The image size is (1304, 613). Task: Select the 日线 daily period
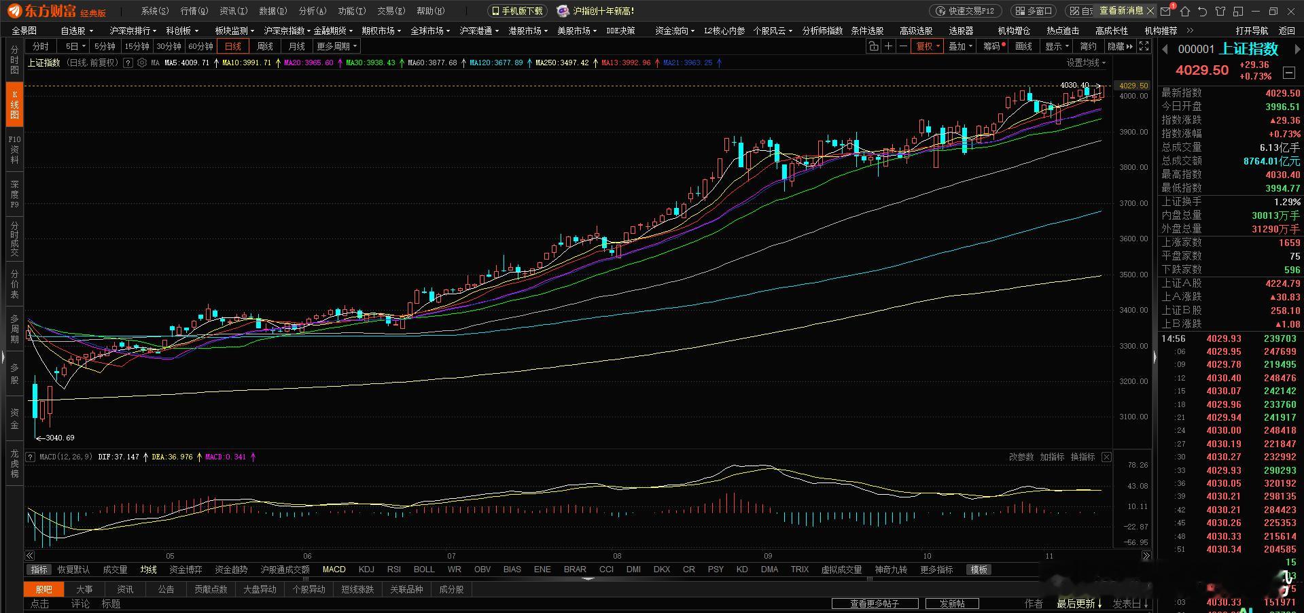[233, 46]
